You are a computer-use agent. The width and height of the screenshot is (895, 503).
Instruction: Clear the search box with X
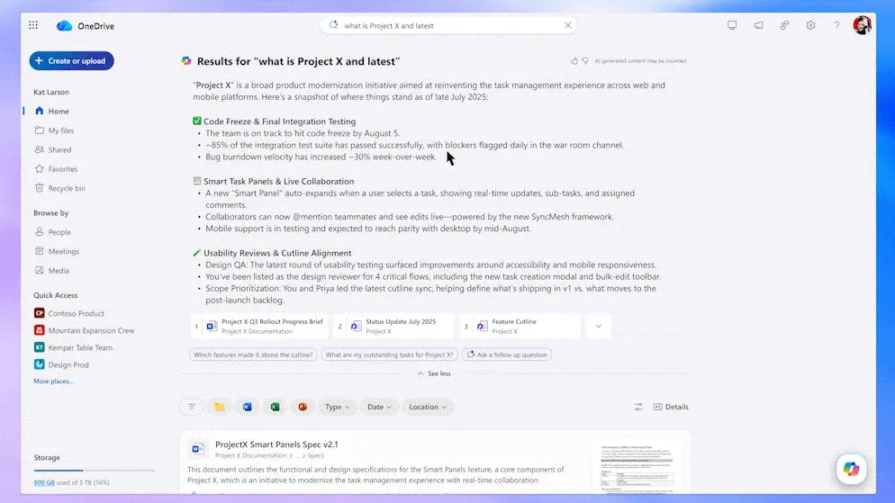click(x=568, y=26)
